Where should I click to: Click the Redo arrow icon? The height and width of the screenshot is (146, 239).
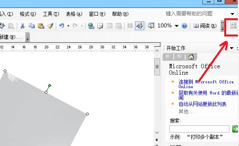(x=75, y=26)
